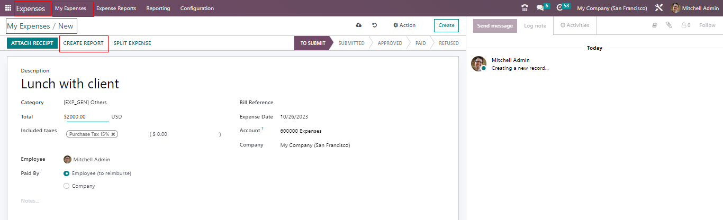Open the activities clock icon in navbar
Screen dimensions: 723x220
coord(560,8)
